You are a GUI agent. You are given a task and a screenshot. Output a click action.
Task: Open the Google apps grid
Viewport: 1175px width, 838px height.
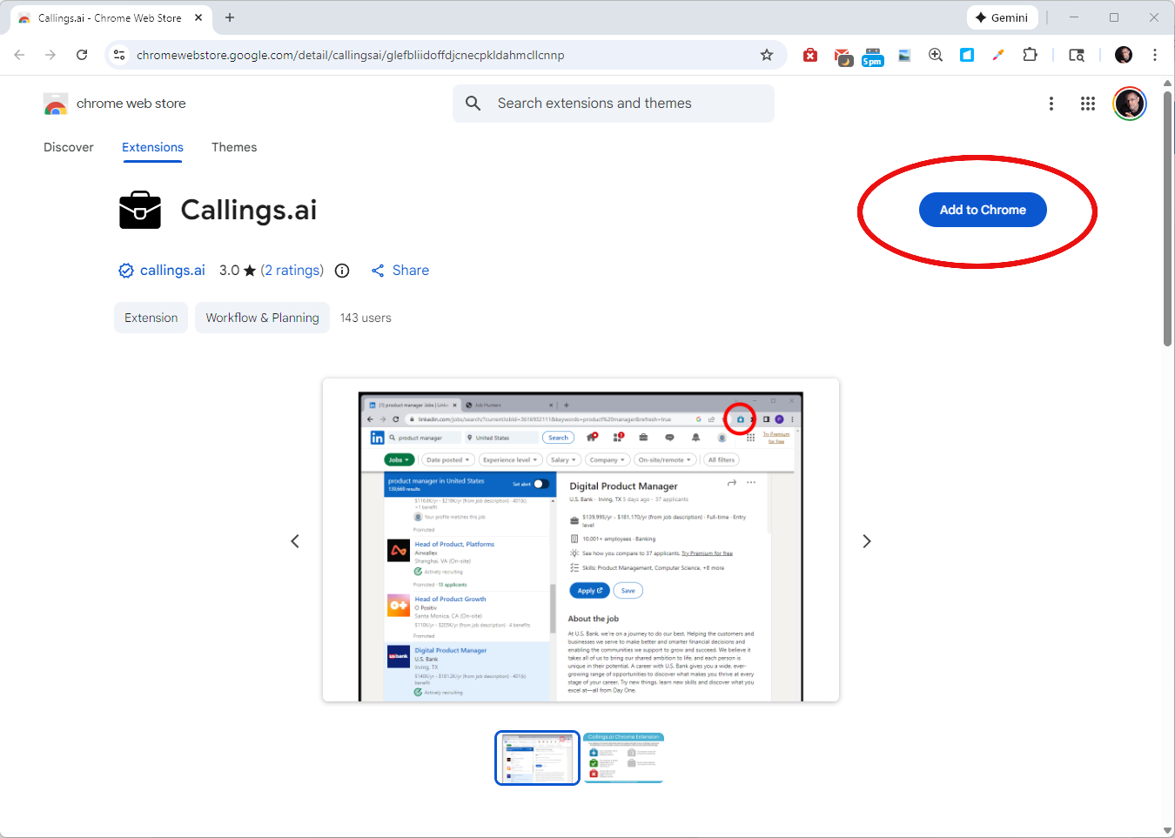click(x=1088, y=104)
